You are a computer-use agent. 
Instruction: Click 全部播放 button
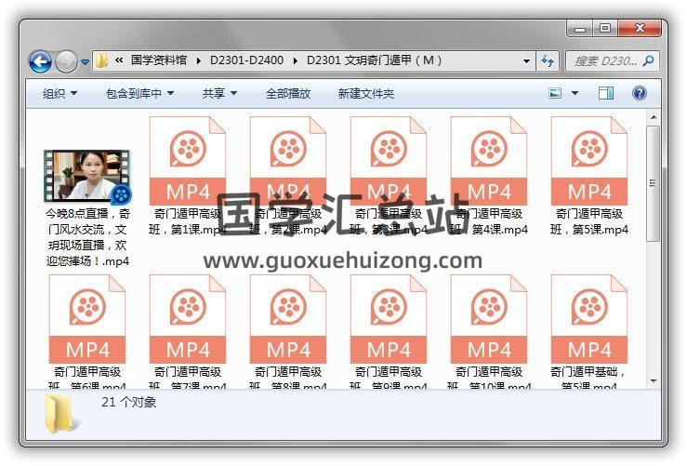288,93
